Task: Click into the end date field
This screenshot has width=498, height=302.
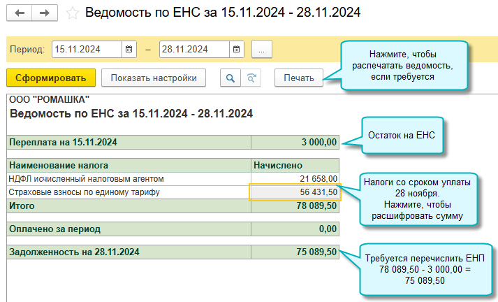Action: click(x=193, y=50)
